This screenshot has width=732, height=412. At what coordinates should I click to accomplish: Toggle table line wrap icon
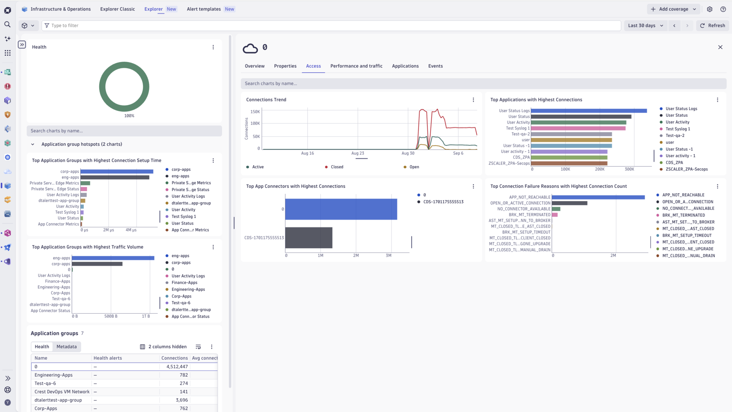click(x=198, y=347)
